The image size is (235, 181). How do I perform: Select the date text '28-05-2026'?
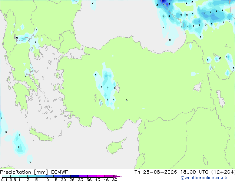[x=160, y=172]
